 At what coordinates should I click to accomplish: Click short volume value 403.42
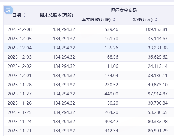tap(112, 122)
